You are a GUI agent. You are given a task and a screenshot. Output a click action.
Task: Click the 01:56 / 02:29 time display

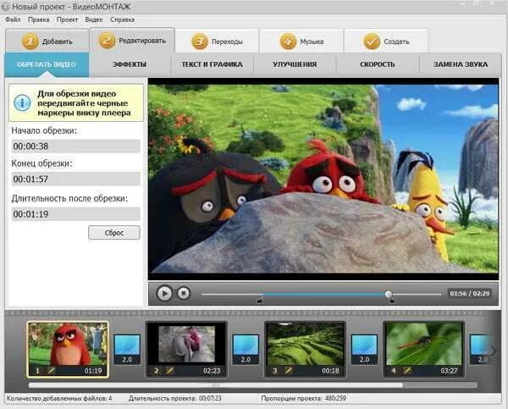click(x=469, y=293)
